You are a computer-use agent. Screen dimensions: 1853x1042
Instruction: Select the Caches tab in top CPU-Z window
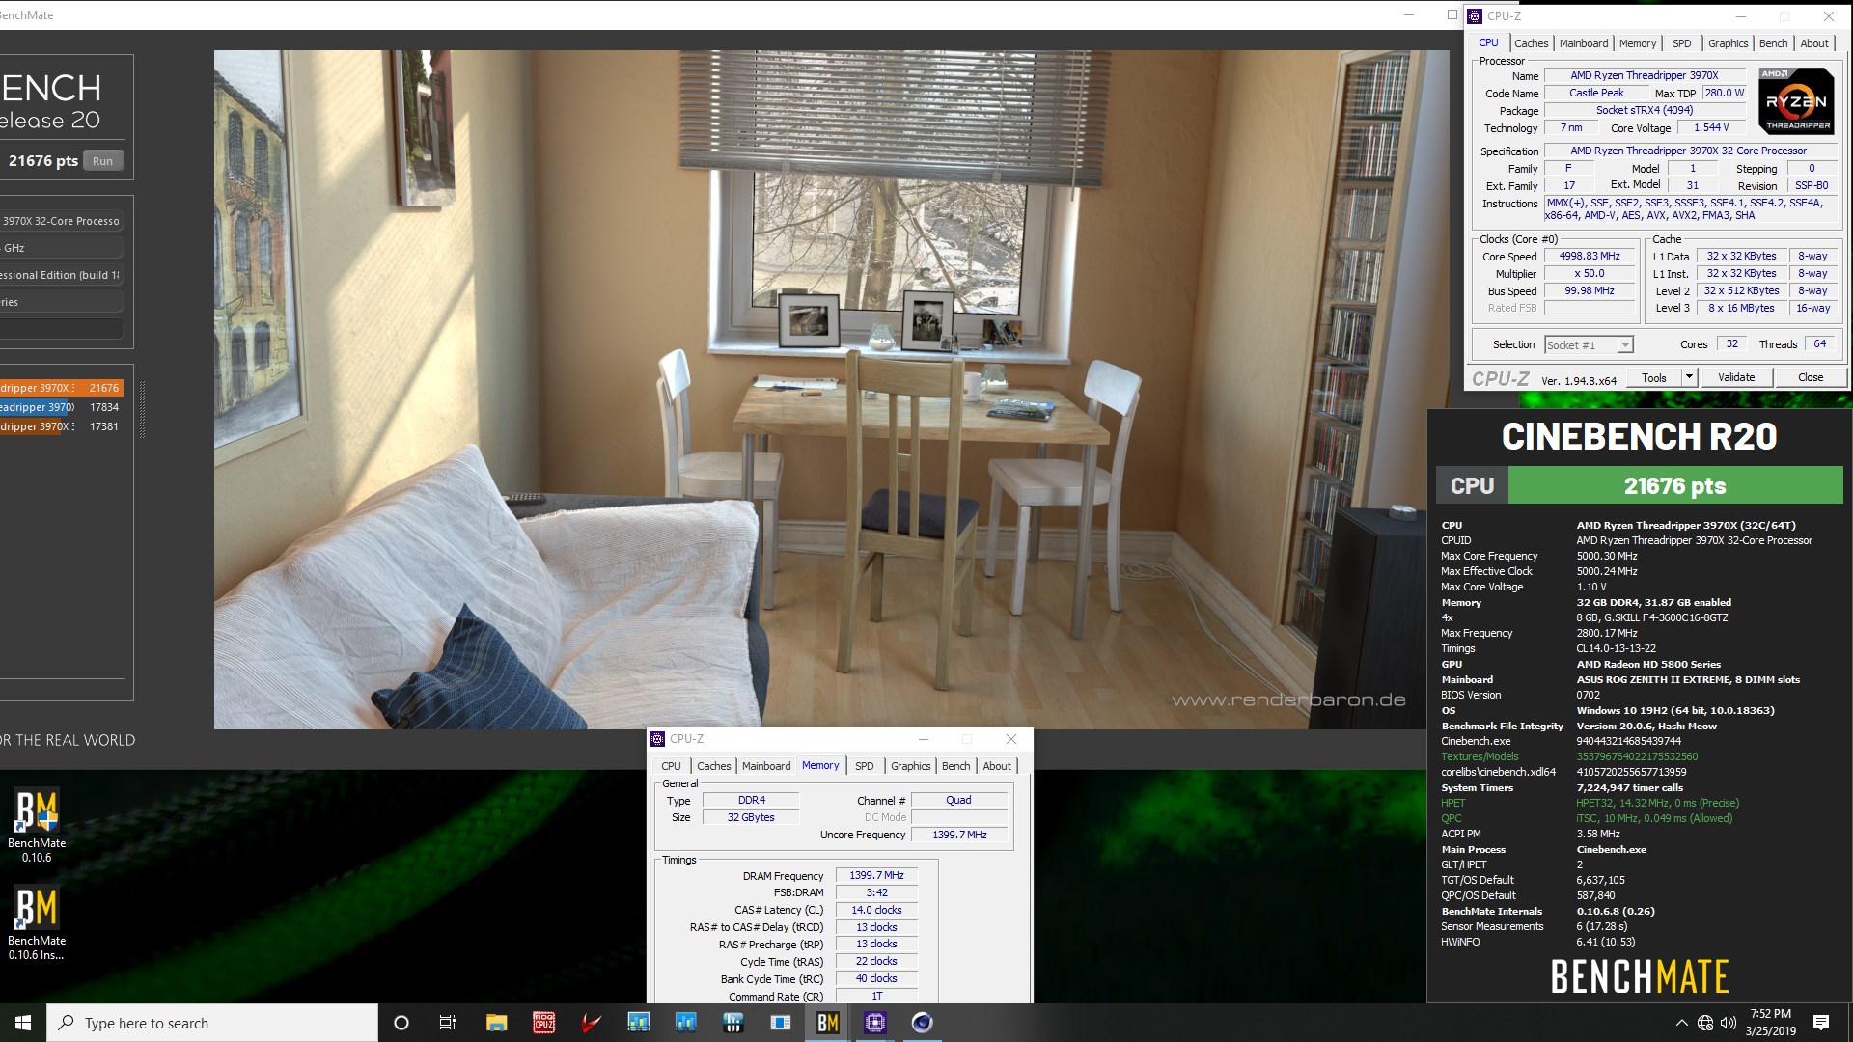pos(1531,43)
